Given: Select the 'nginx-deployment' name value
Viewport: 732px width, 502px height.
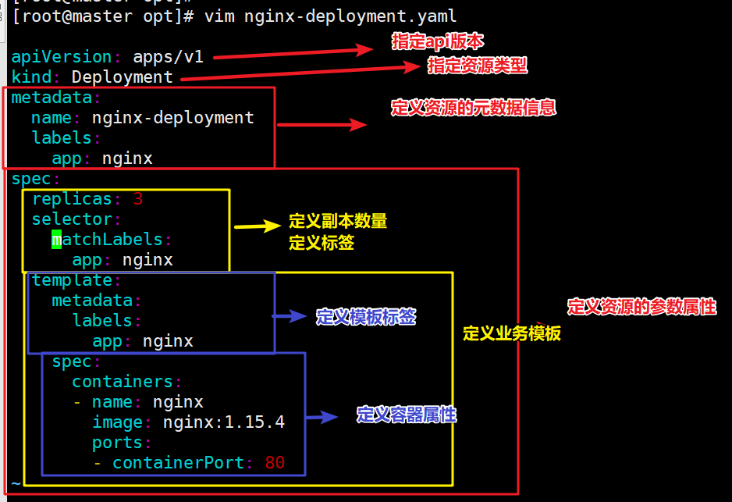Looking at the screenshot, I should coord(173,118).
